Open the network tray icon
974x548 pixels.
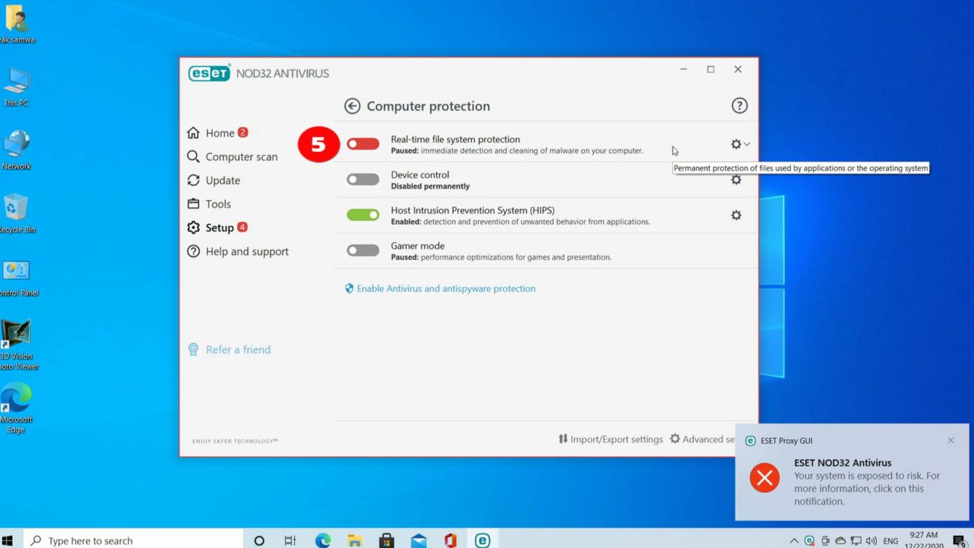856,541
